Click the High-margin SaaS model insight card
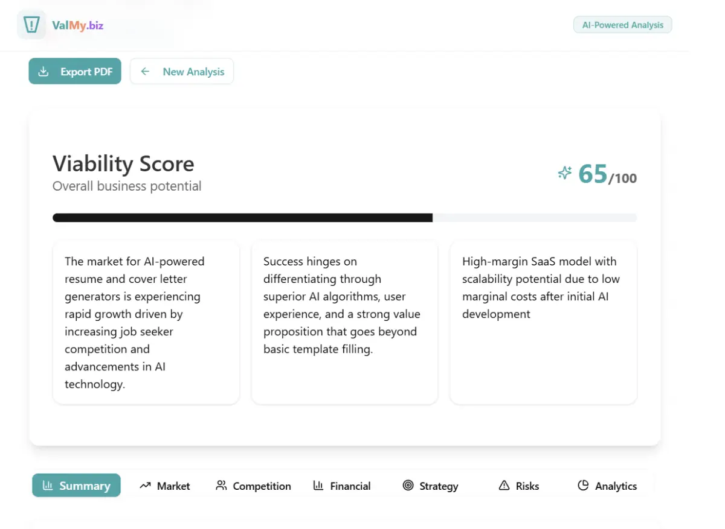This screenshot has height=529, width=725. pyautogui.click(x=543, y=322)
